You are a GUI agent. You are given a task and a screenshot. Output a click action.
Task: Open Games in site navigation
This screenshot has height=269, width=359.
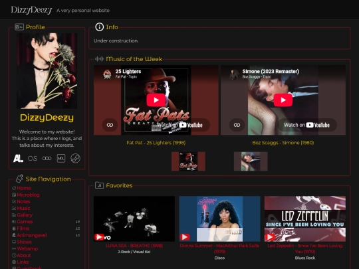point(25,222)
